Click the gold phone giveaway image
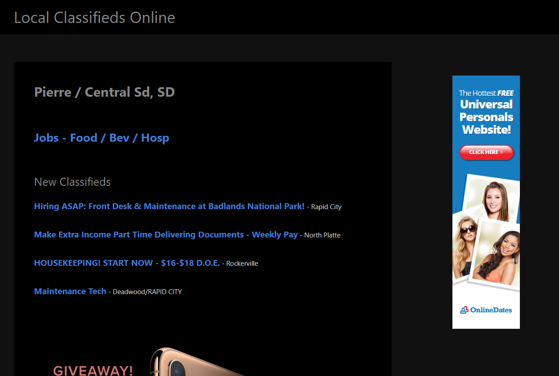 (x=198, y=362)
